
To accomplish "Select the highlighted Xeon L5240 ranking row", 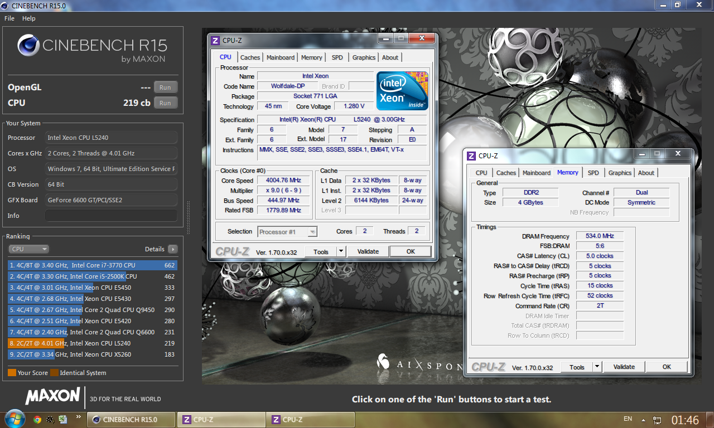I will [x=93, y=343].
